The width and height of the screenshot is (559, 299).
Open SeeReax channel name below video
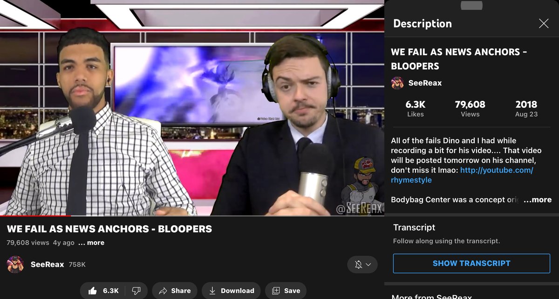coord(47,264)
